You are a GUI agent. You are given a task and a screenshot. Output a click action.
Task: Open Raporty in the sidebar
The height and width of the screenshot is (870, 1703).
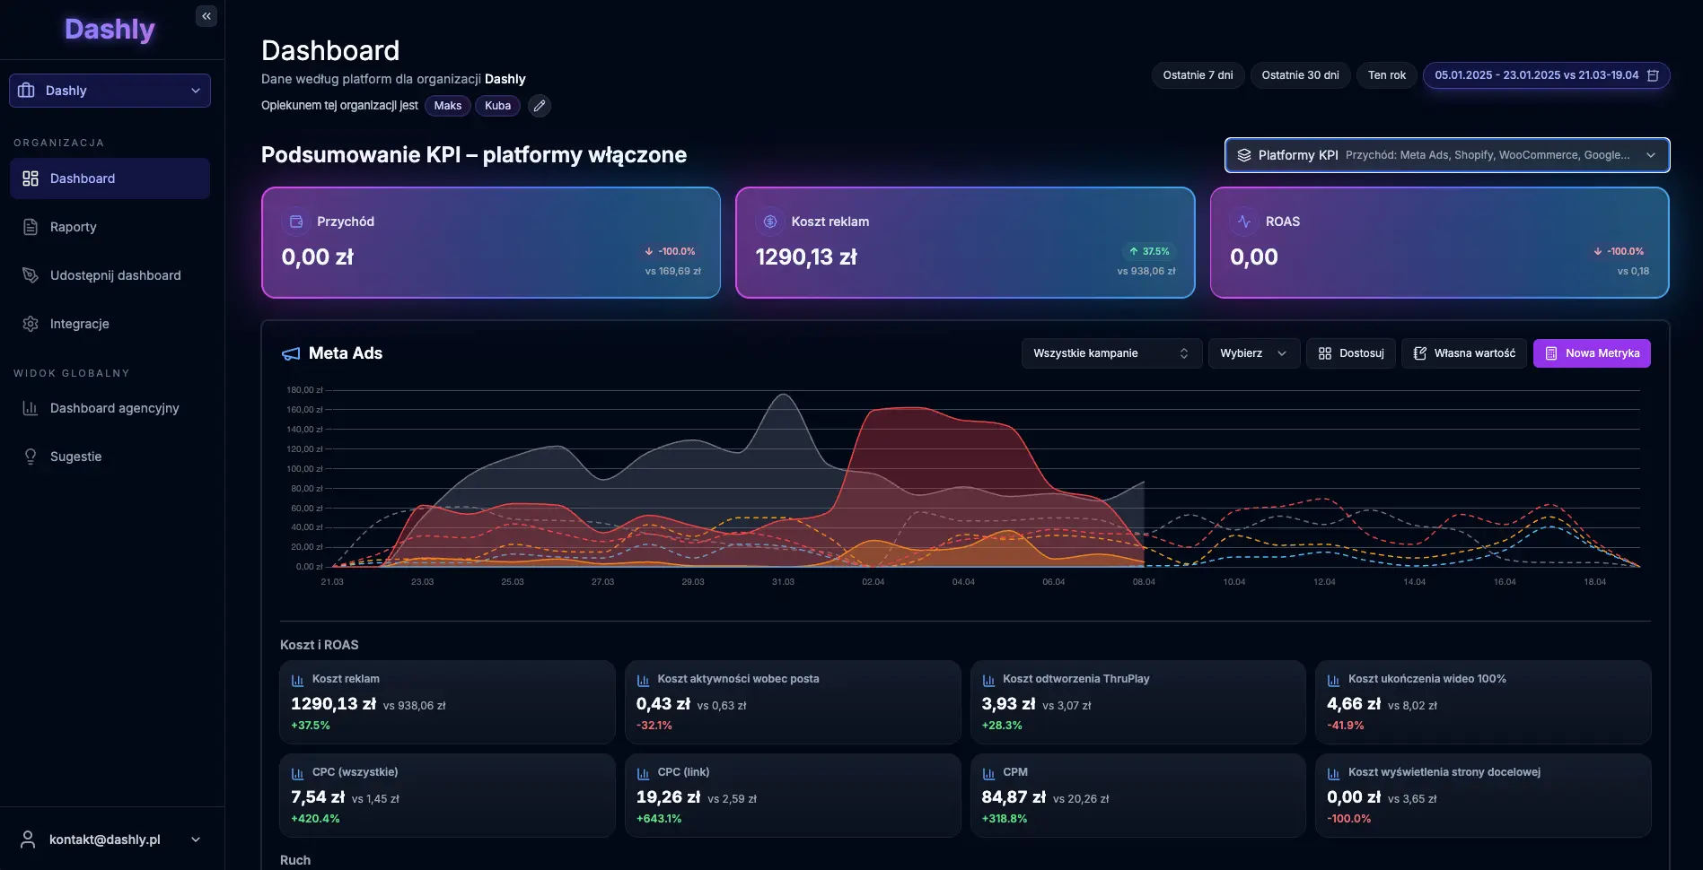[x=73, y=227]
